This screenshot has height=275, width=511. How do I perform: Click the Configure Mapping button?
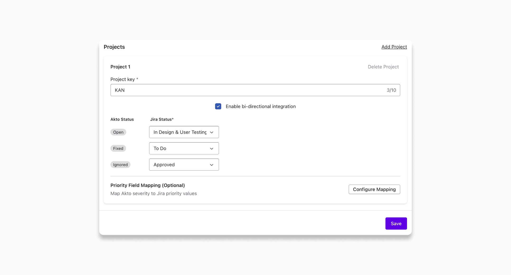[374, 189]
